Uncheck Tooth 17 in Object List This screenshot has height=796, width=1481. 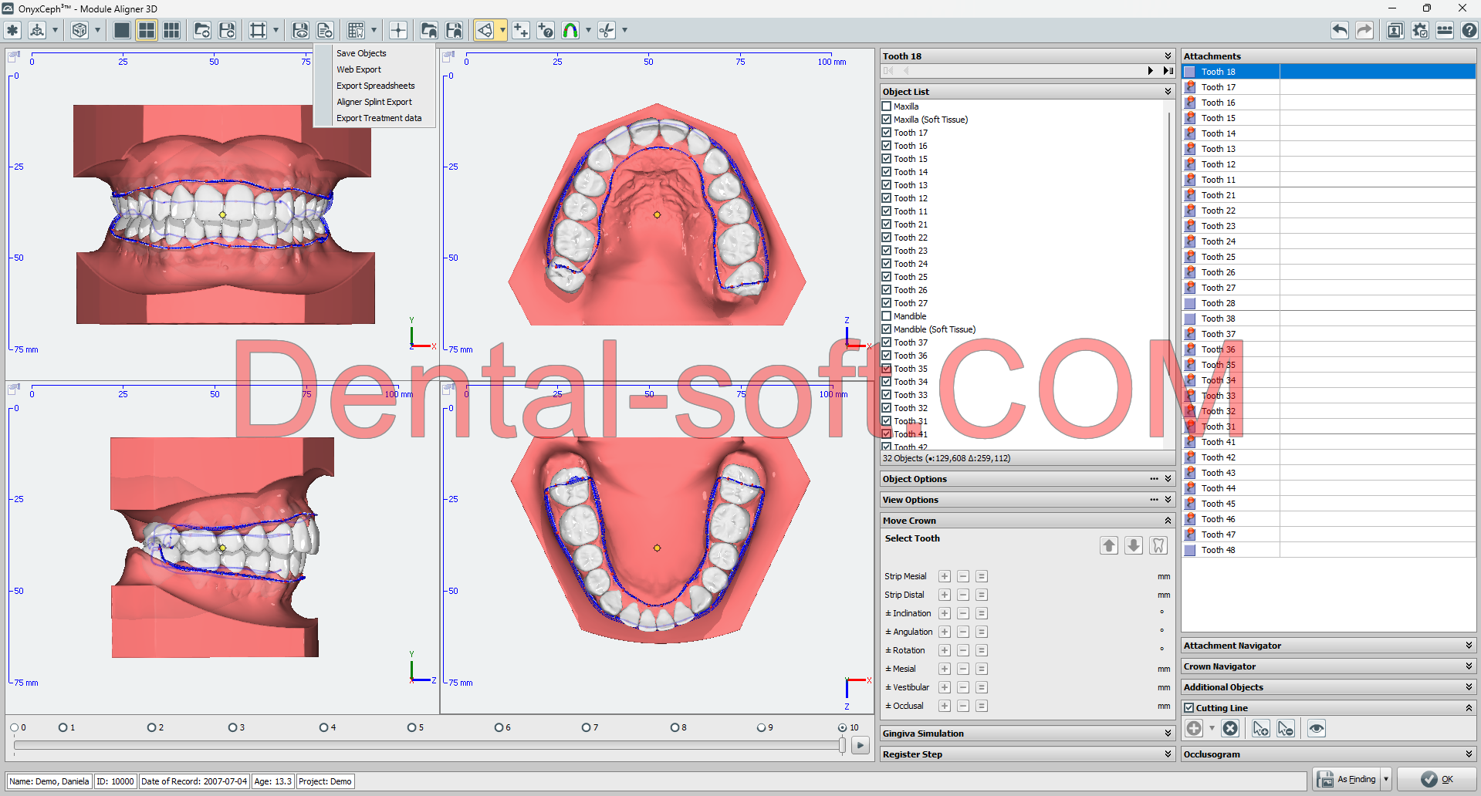click(x=887, y=133)
